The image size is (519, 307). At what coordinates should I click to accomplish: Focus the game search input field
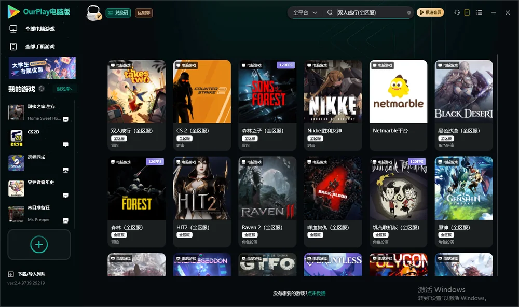[371, 12]
